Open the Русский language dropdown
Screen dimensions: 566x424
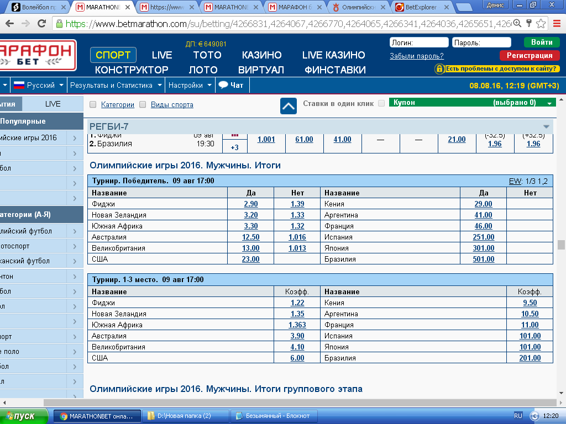[x=39, y=86]
